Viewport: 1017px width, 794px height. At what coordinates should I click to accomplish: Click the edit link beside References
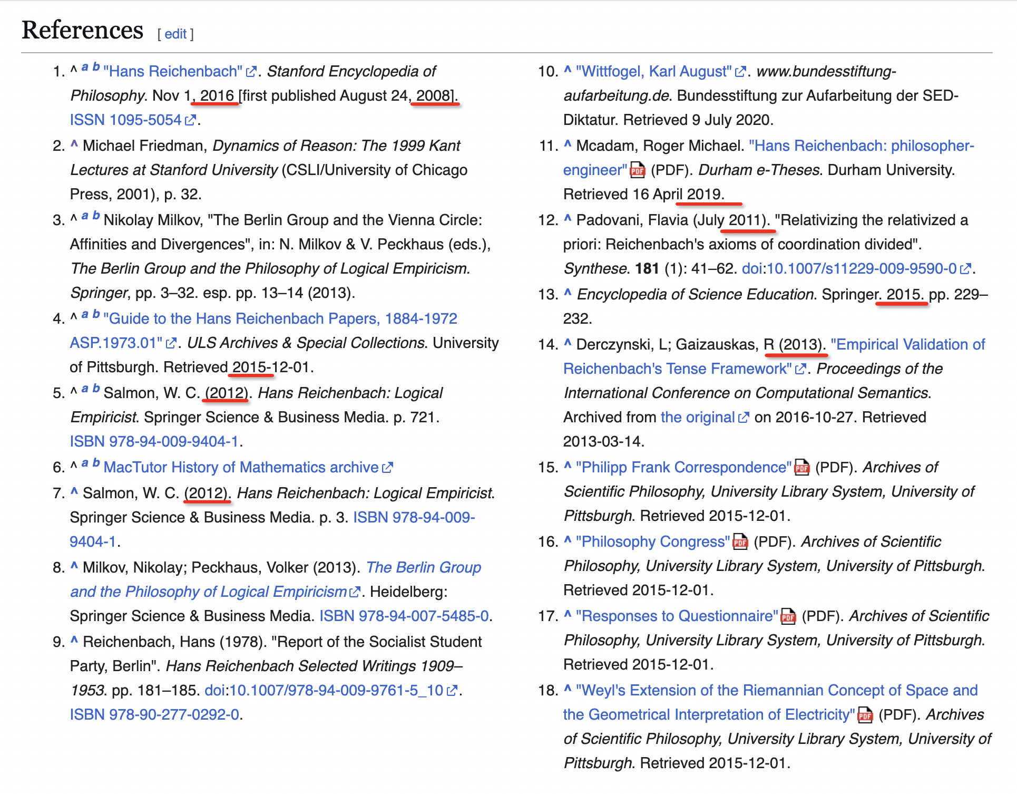click(175, 34)
